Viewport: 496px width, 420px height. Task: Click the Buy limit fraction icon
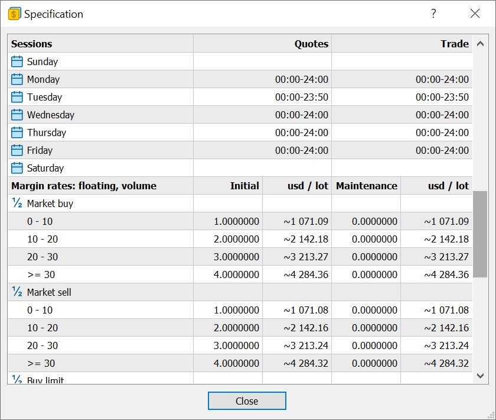pos(17,379)
